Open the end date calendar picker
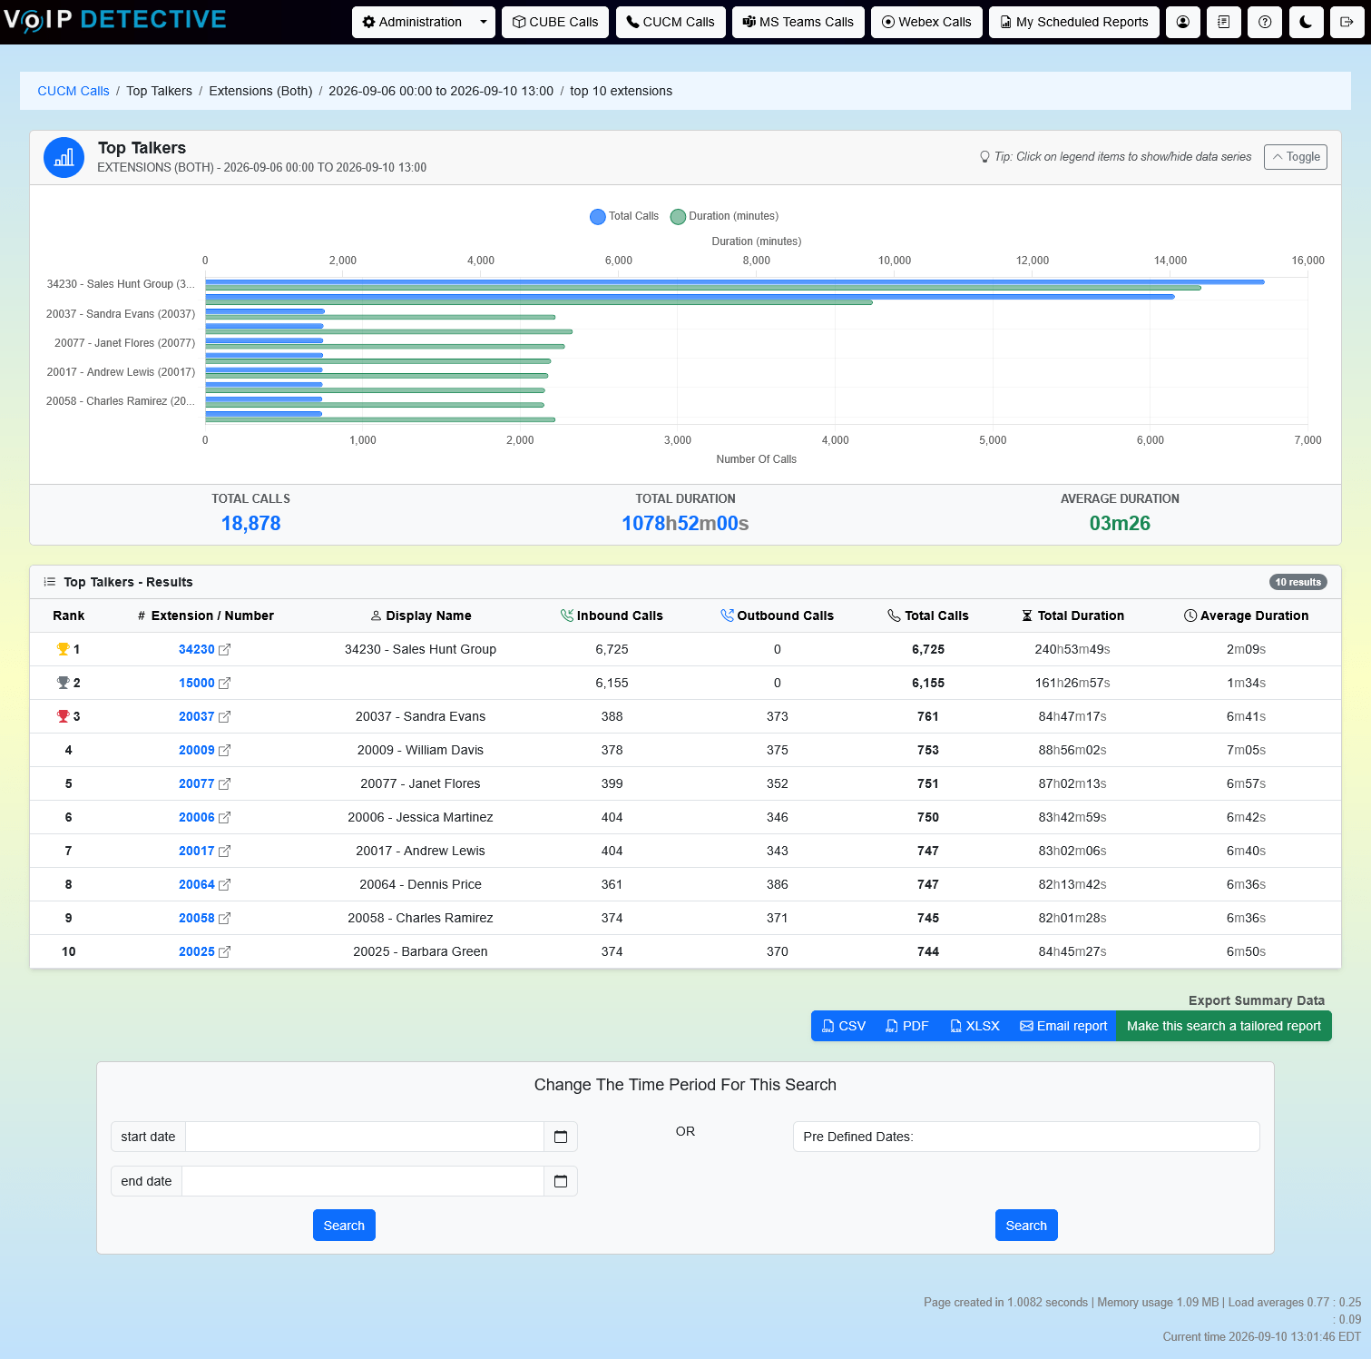This screenshot has width=1371, height=1359. 561,1181
